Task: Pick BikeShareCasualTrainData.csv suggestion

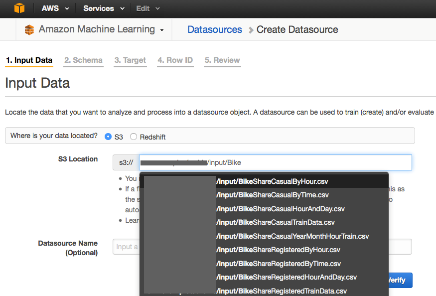Action: point(264,223)
